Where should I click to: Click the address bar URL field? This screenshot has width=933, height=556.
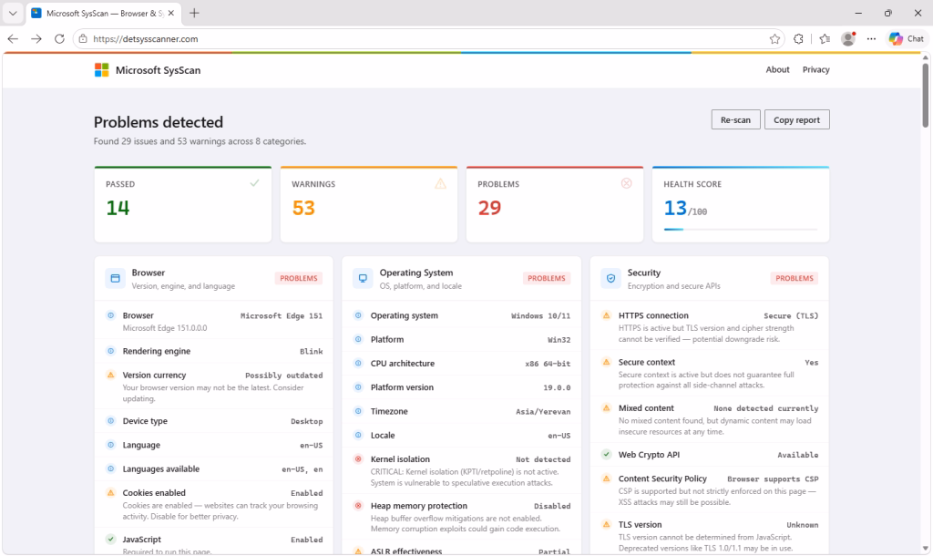428,38
